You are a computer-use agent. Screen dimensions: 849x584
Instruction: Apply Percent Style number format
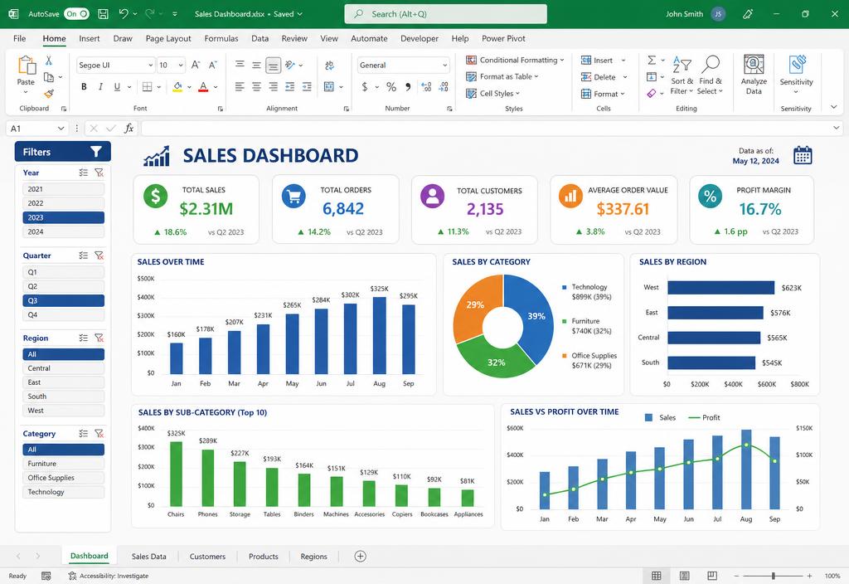(391, 86)
